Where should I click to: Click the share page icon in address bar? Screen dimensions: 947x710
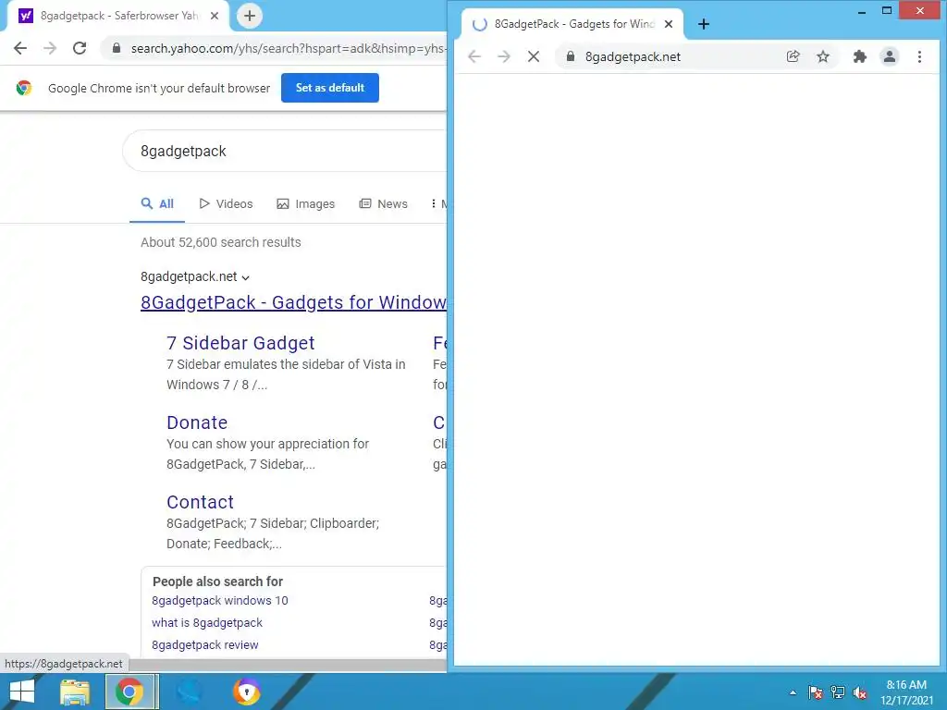click(x=793, y=56)
